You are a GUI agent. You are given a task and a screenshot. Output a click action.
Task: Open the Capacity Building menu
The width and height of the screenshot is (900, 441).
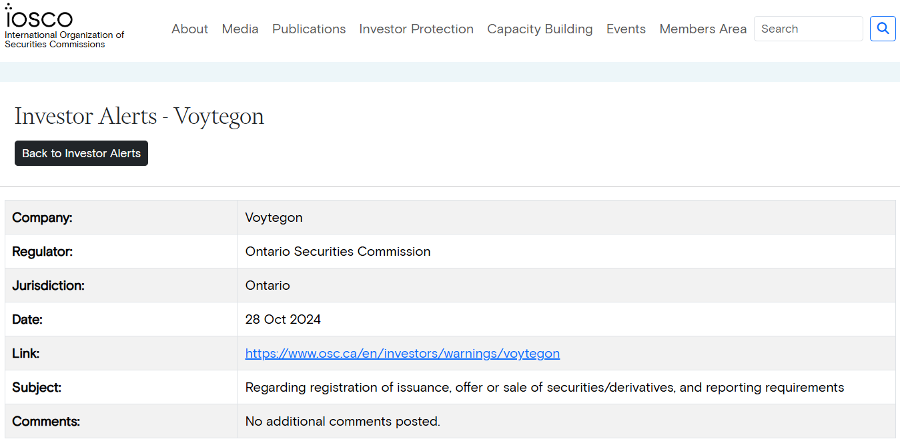(540, 29)
